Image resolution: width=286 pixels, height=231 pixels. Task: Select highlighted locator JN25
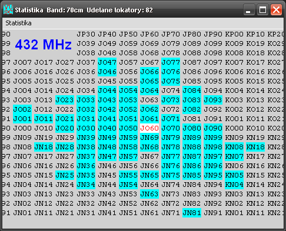(65, 175)
